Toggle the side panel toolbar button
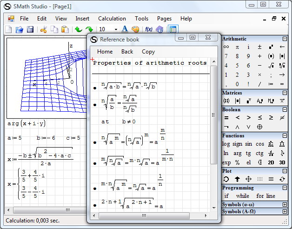Screen dimensions: 292x229 tap(173, 29)
